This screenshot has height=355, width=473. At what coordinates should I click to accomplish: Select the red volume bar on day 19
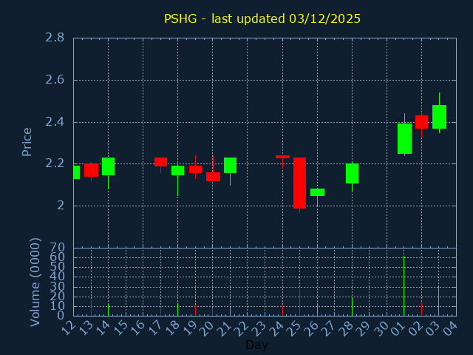(x=195, y=310)
